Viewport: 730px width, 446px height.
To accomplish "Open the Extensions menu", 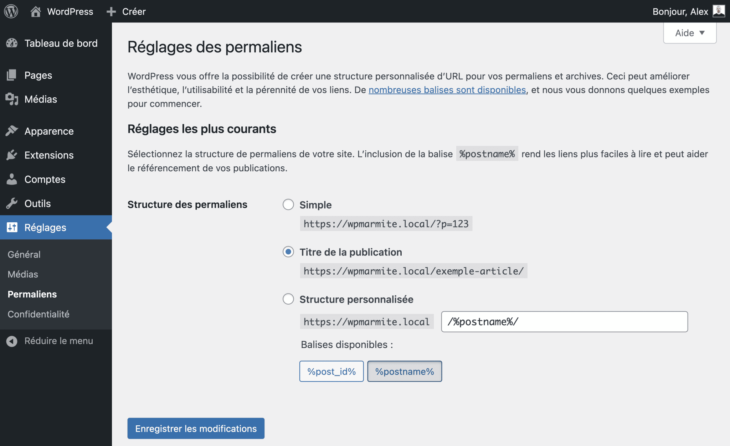I will [56, 155].
